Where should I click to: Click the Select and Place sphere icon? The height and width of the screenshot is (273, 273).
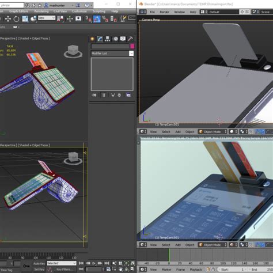(x=33, y=19)
